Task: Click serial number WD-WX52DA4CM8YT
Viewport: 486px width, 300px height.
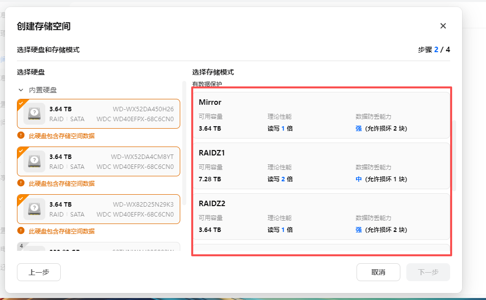Action: [142, 157]
